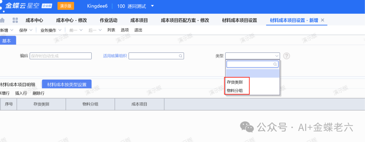Click the 删除行 button
The height and width of the screenshot is (142, 365).
tap(39, 93)
